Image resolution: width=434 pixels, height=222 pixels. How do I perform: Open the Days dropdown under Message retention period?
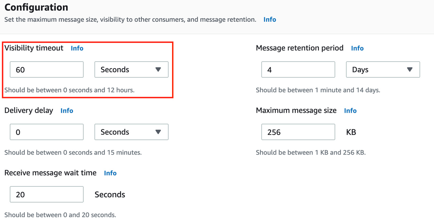pos(383,70)
